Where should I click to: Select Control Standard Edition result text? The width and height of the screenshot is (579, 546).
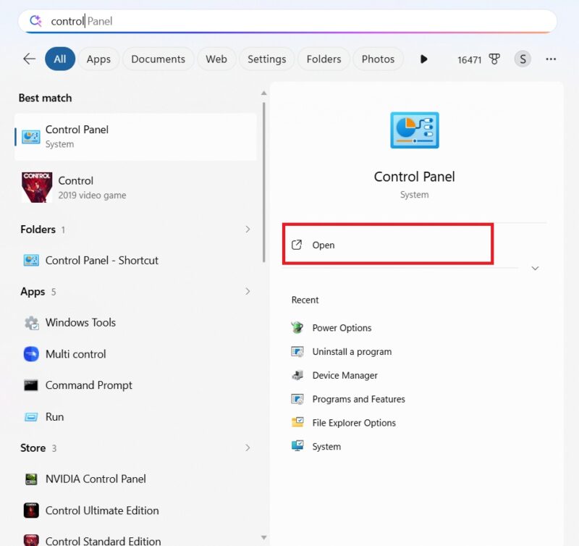coord(103,541)
